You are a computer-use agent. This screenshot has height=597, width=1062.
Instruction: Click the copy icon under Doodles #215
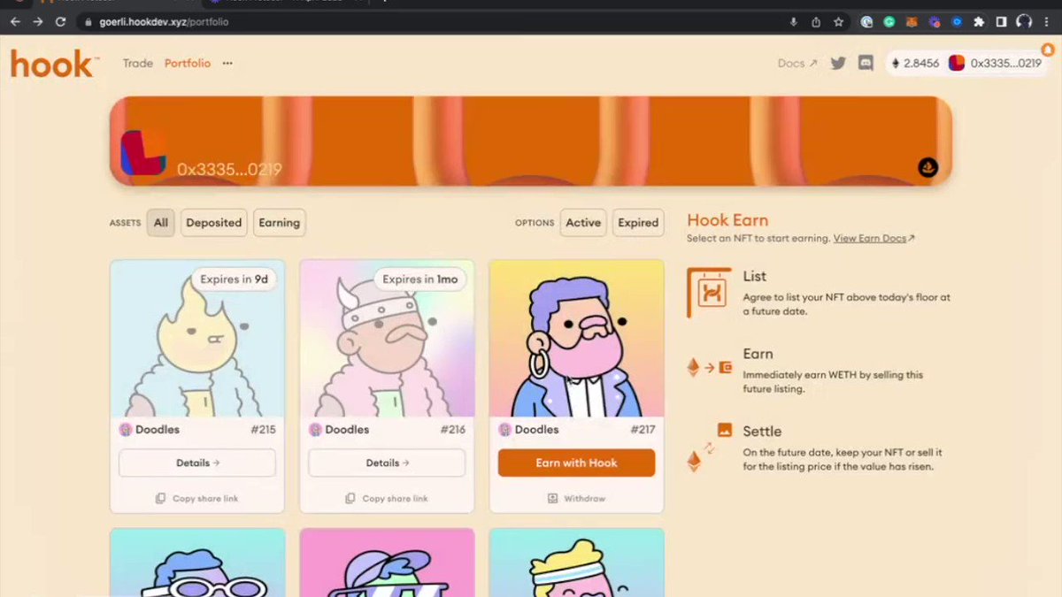[x=160, y=499]
